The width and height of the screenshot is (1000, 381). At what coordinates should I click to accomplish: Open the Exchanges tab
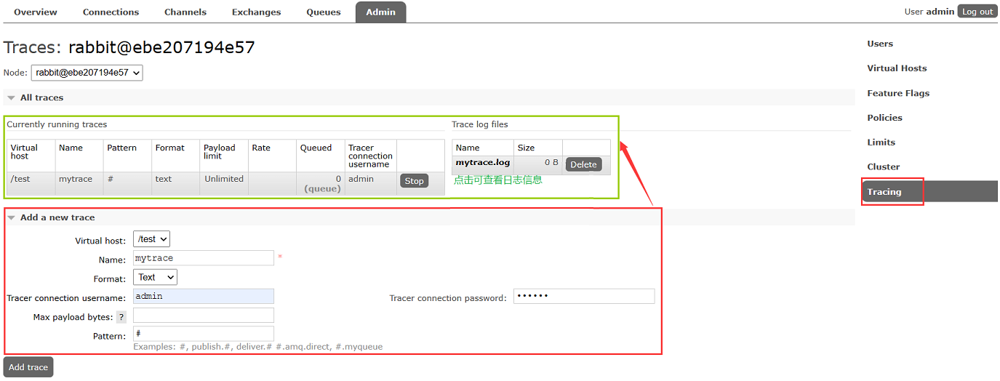point(256,12)
